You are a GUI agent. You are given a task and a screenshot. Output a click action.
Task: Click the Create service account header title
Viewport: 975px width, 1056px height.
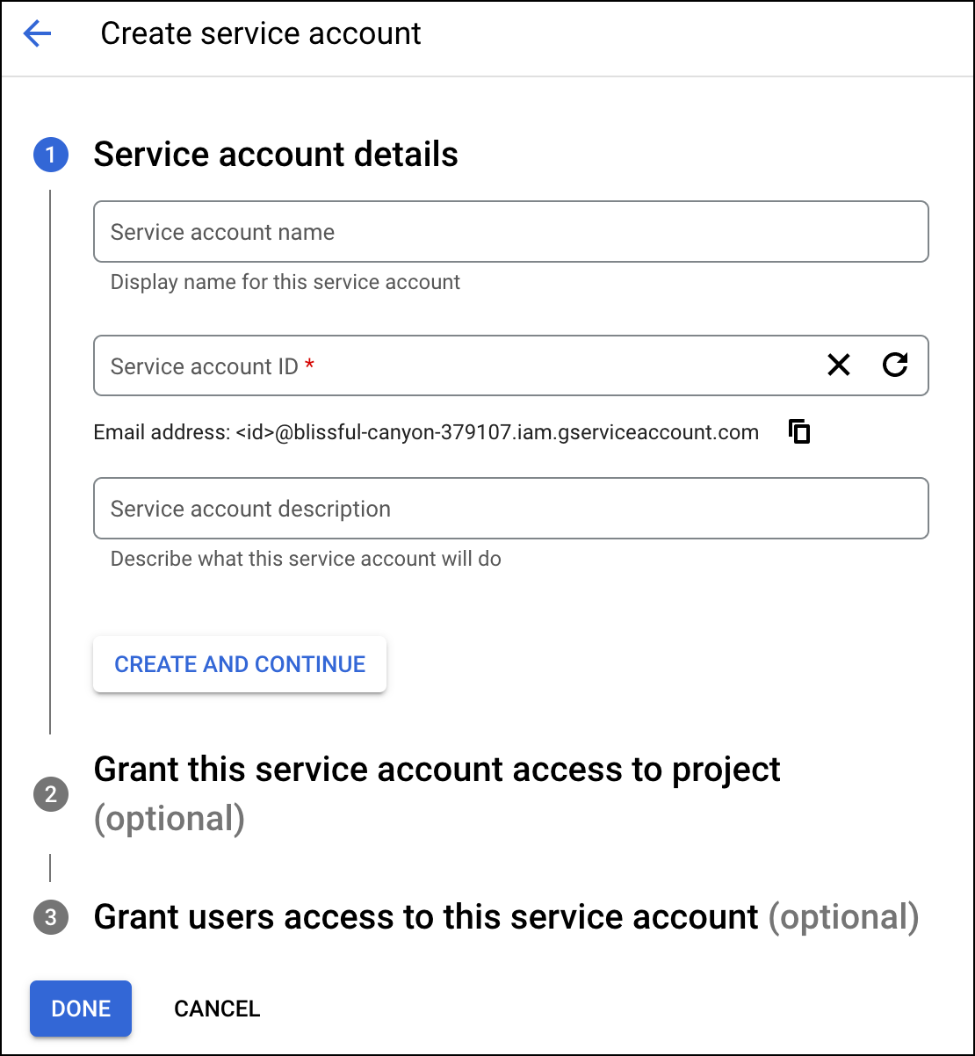261,33
